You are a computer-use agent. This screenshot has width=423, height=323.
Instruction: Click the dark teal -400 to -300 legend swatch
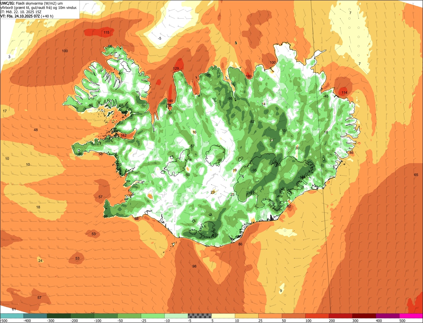pos(35,316)
